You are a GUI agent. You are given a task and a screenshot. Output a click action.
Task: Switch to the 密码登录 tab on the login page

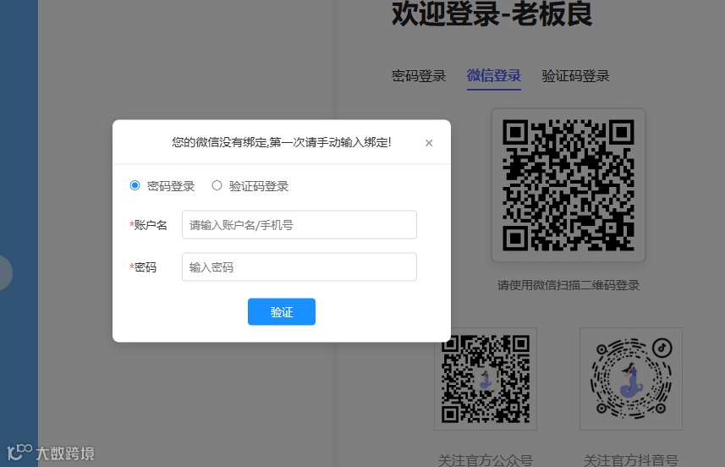pyautogui.click(x=419, y=76)
